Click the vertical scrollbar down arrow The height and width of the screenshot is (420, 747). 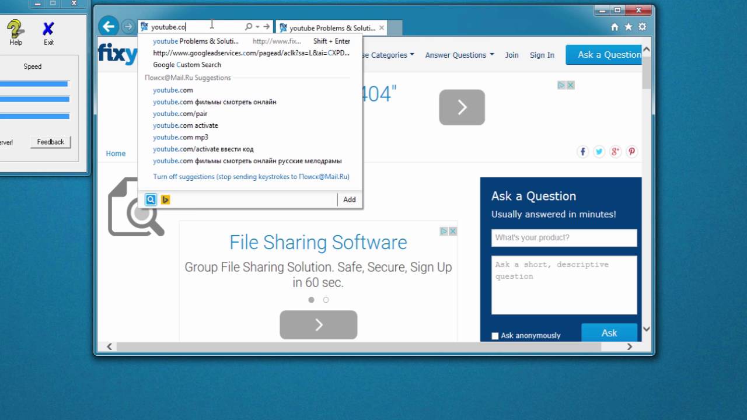point(647,329)
